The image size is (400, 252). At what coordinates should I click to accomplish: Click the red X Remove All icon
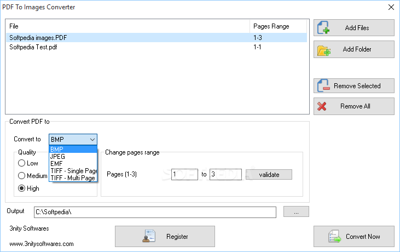click(322, 106)
